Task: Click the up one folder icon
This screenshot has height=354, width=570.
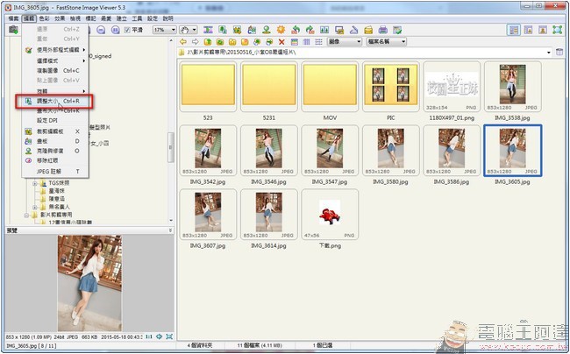Action: point(208,42)
